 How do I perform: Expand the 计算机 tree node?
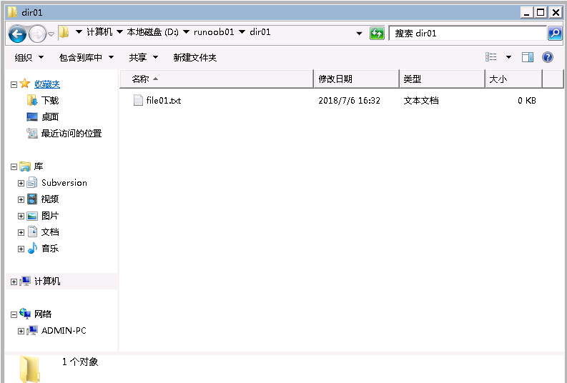[x=14, y=282]
